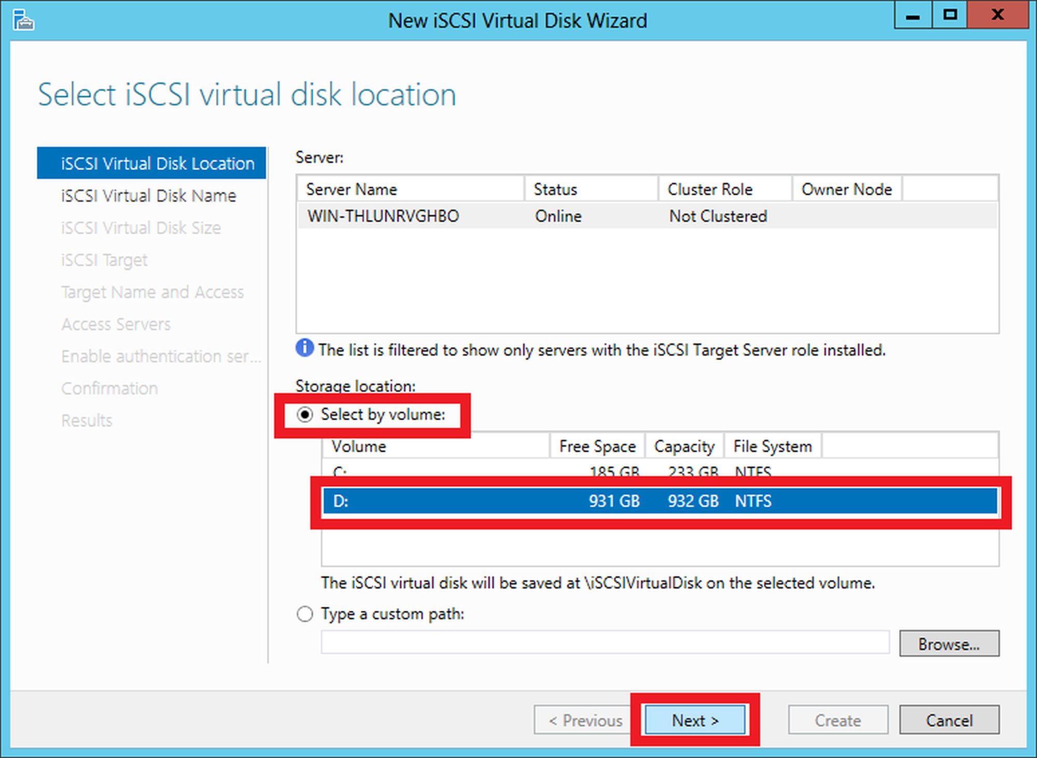Click the File System column header

pyautogui.click(x=772, y=447)
